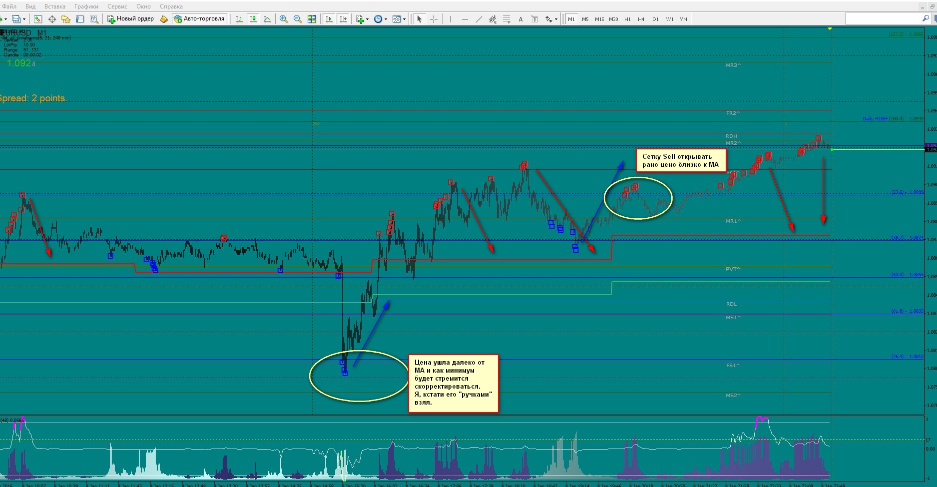
Task: Open the Navigator folder-star icon
Action: pyautogui.click(x=66, y=19)
